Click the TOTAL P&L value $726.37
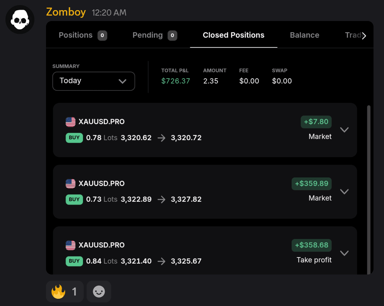384x306 pixels. 176,81
